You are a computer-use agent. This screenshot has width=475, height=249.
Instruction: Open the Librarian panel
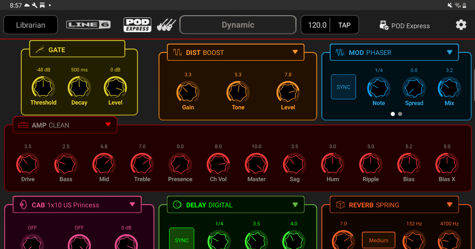(x=30, y=25)
